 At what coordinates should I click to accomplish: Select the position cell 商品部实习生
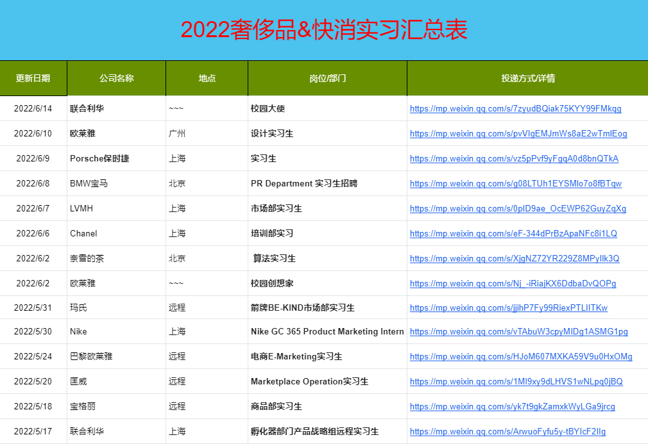tap(328, 406)
